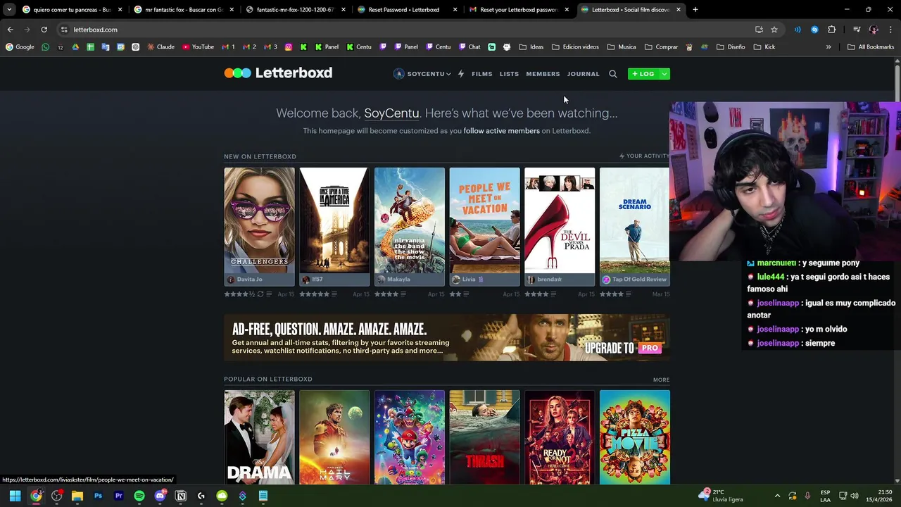The width and height of the screenshot is (901, 507).
Task: Open the Your Activity link
Action: pos(644,156)
